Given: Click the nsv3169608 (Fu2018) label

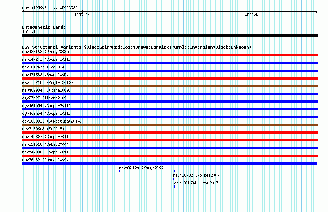Looking at the screenshot, I should coord(43,129).
